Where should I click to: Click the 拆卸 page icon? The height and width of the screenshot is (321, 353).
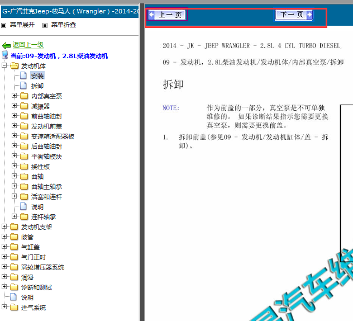[23, 86]
